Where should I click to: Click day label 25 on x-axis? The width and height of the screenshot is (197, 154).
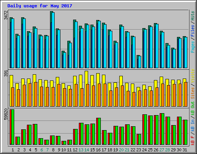(150, 150)
